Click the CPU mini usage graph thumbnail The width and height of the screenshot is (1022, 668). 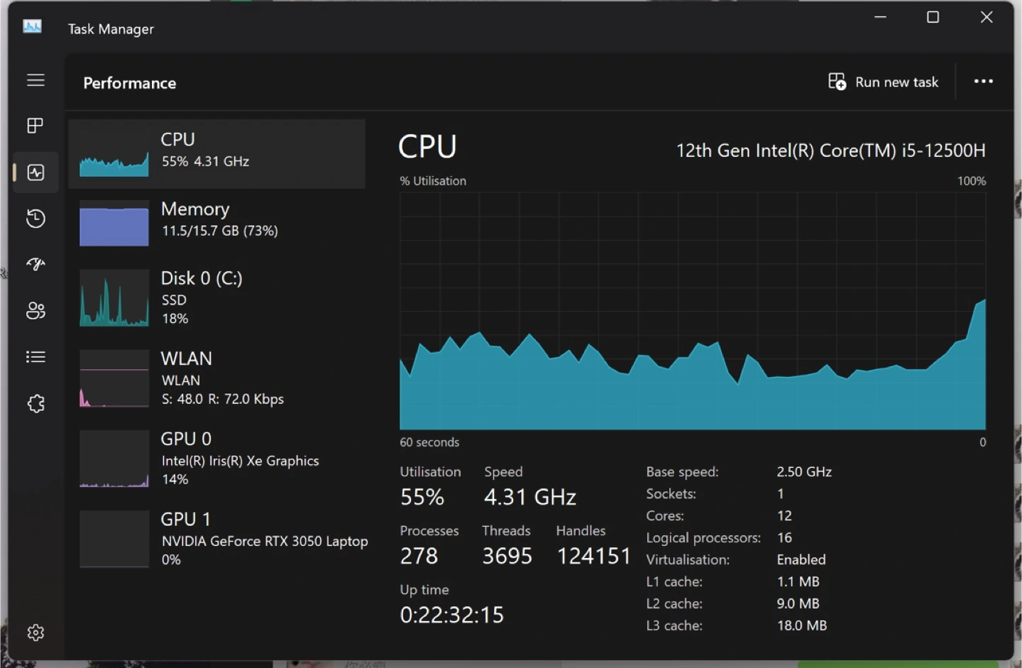point(114,154)
